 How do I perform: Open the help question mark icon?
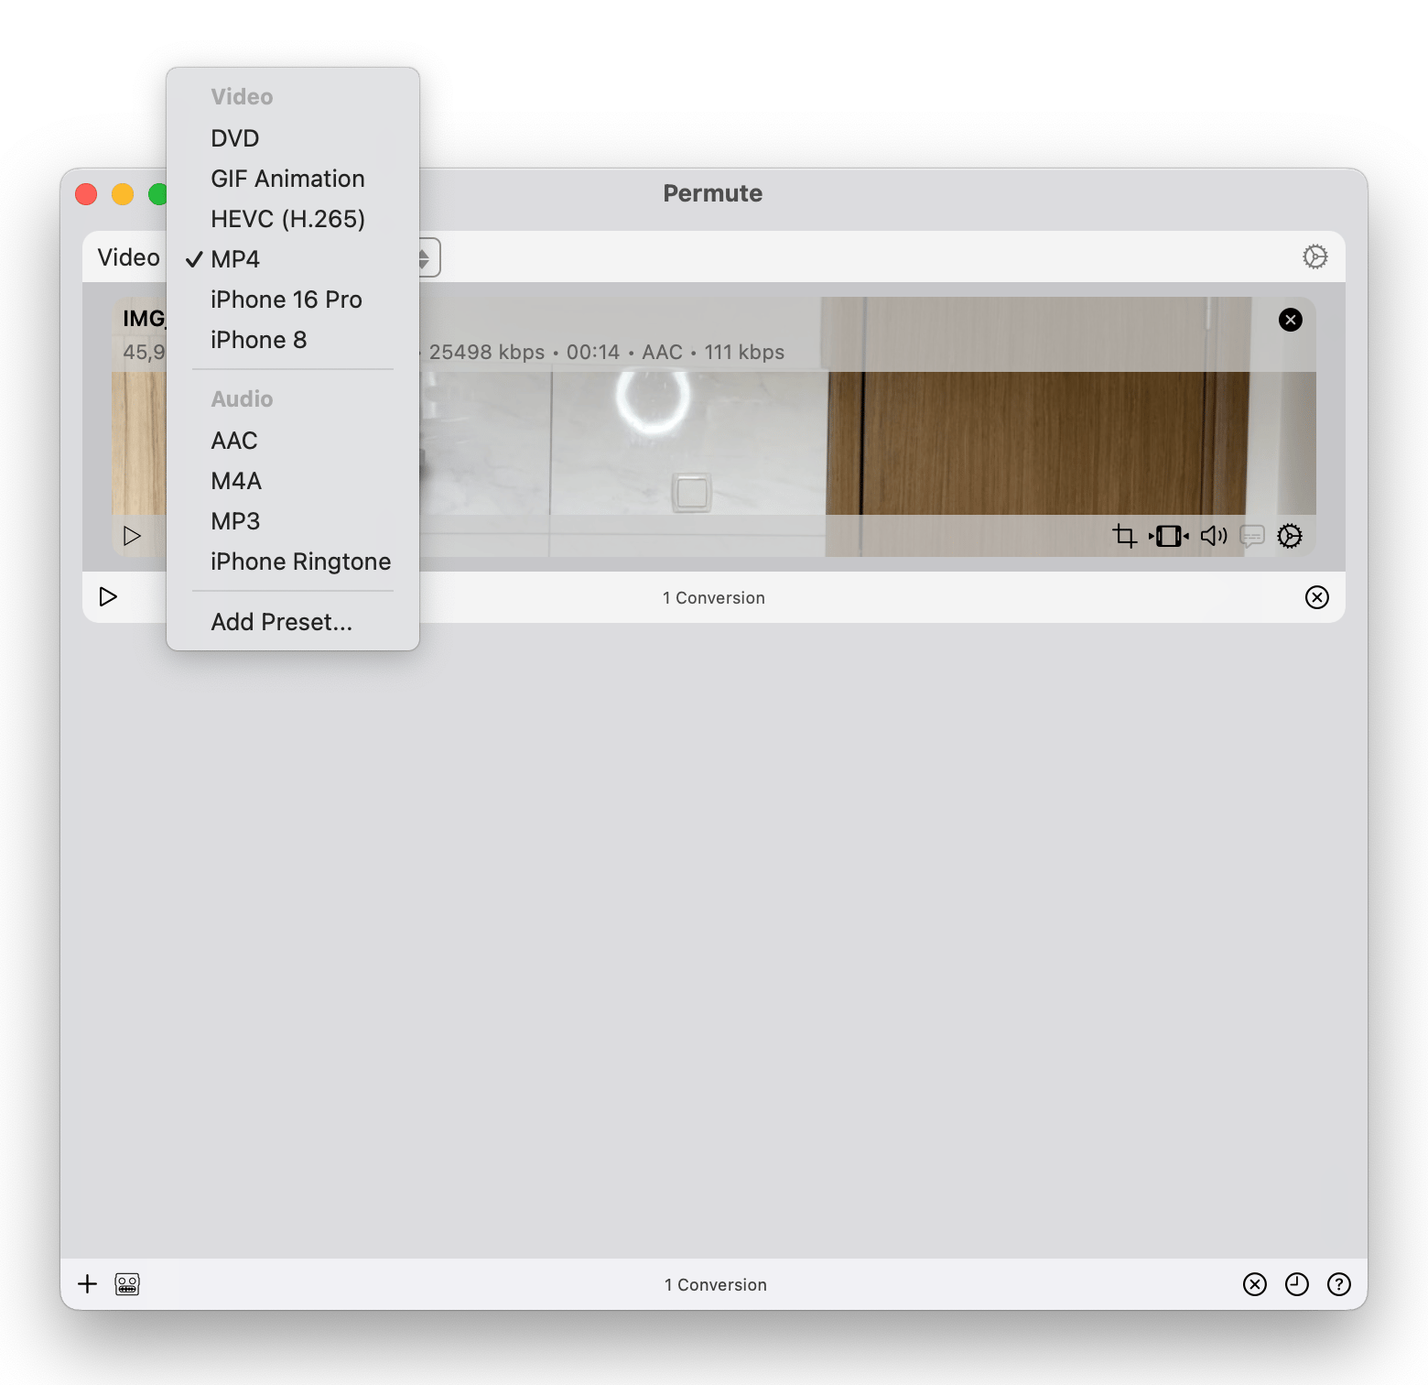click(x=1338, y=1284)
